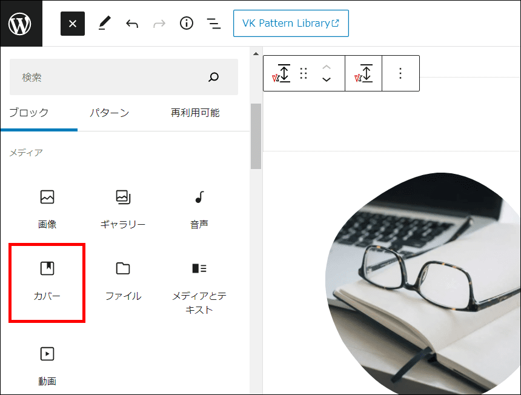Click the second VK spacer toolbar icon
Screen dimensions: 521x395
tap(363, 73)
